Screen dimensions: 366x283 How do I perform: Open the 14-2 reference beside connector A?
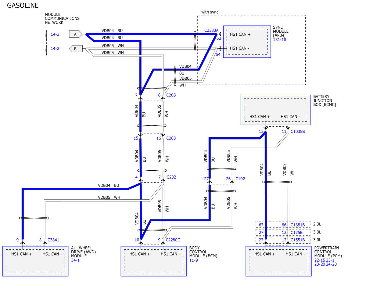(55, 34)
